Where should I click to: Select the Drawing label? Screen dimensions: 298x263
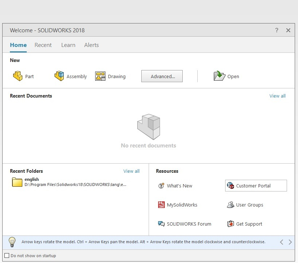(x=117, y=77)
